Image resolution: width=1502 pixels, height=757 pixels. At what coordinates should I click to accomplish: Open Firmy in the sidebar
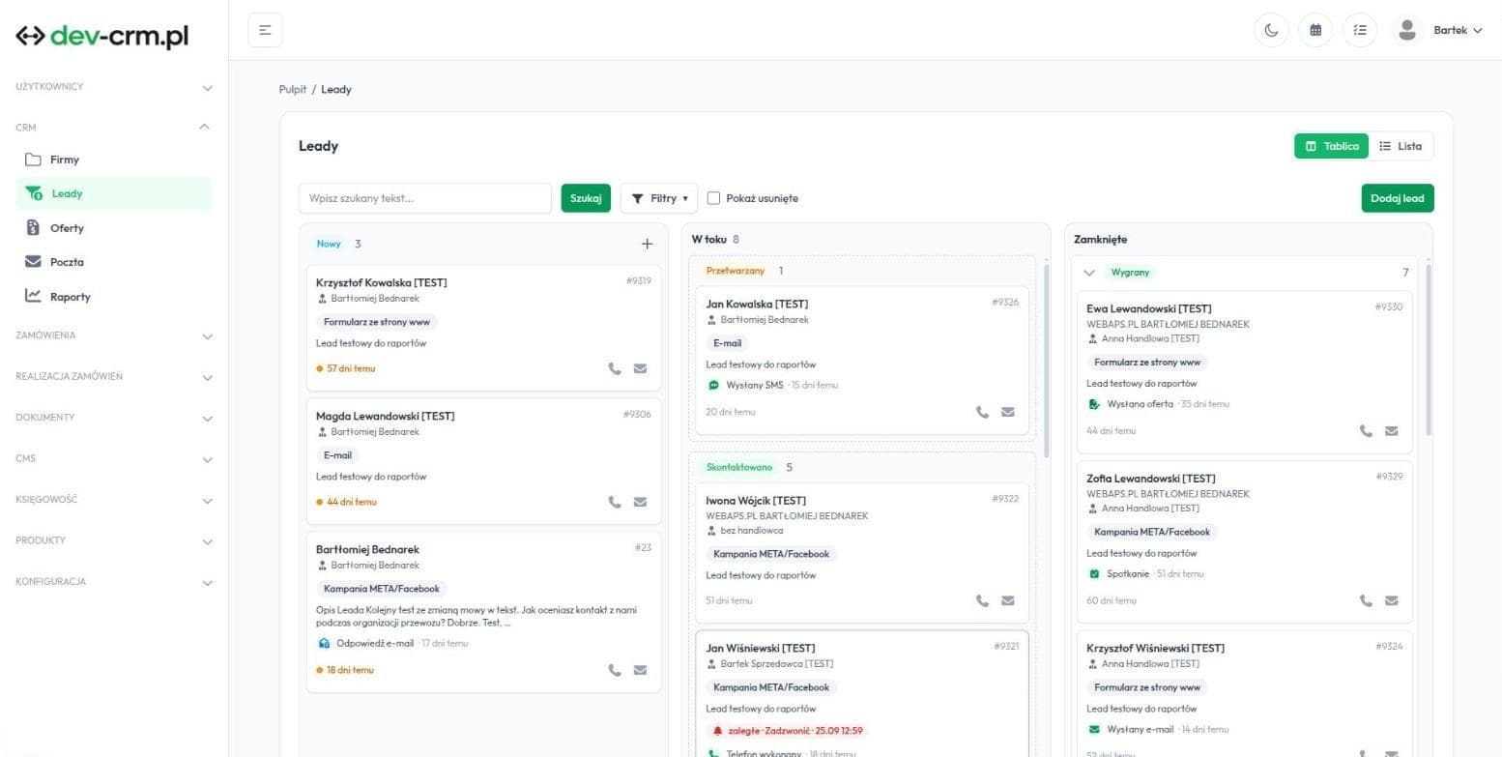[114, 160]
